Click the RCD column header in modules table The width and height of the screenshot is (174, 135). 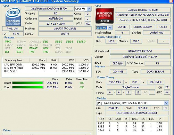click(x=118, y=119)
